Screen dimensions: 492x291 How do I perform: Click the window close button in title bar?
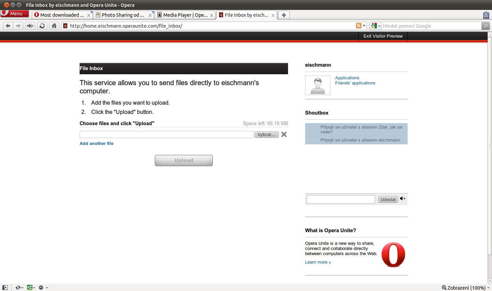click(6, 5)
